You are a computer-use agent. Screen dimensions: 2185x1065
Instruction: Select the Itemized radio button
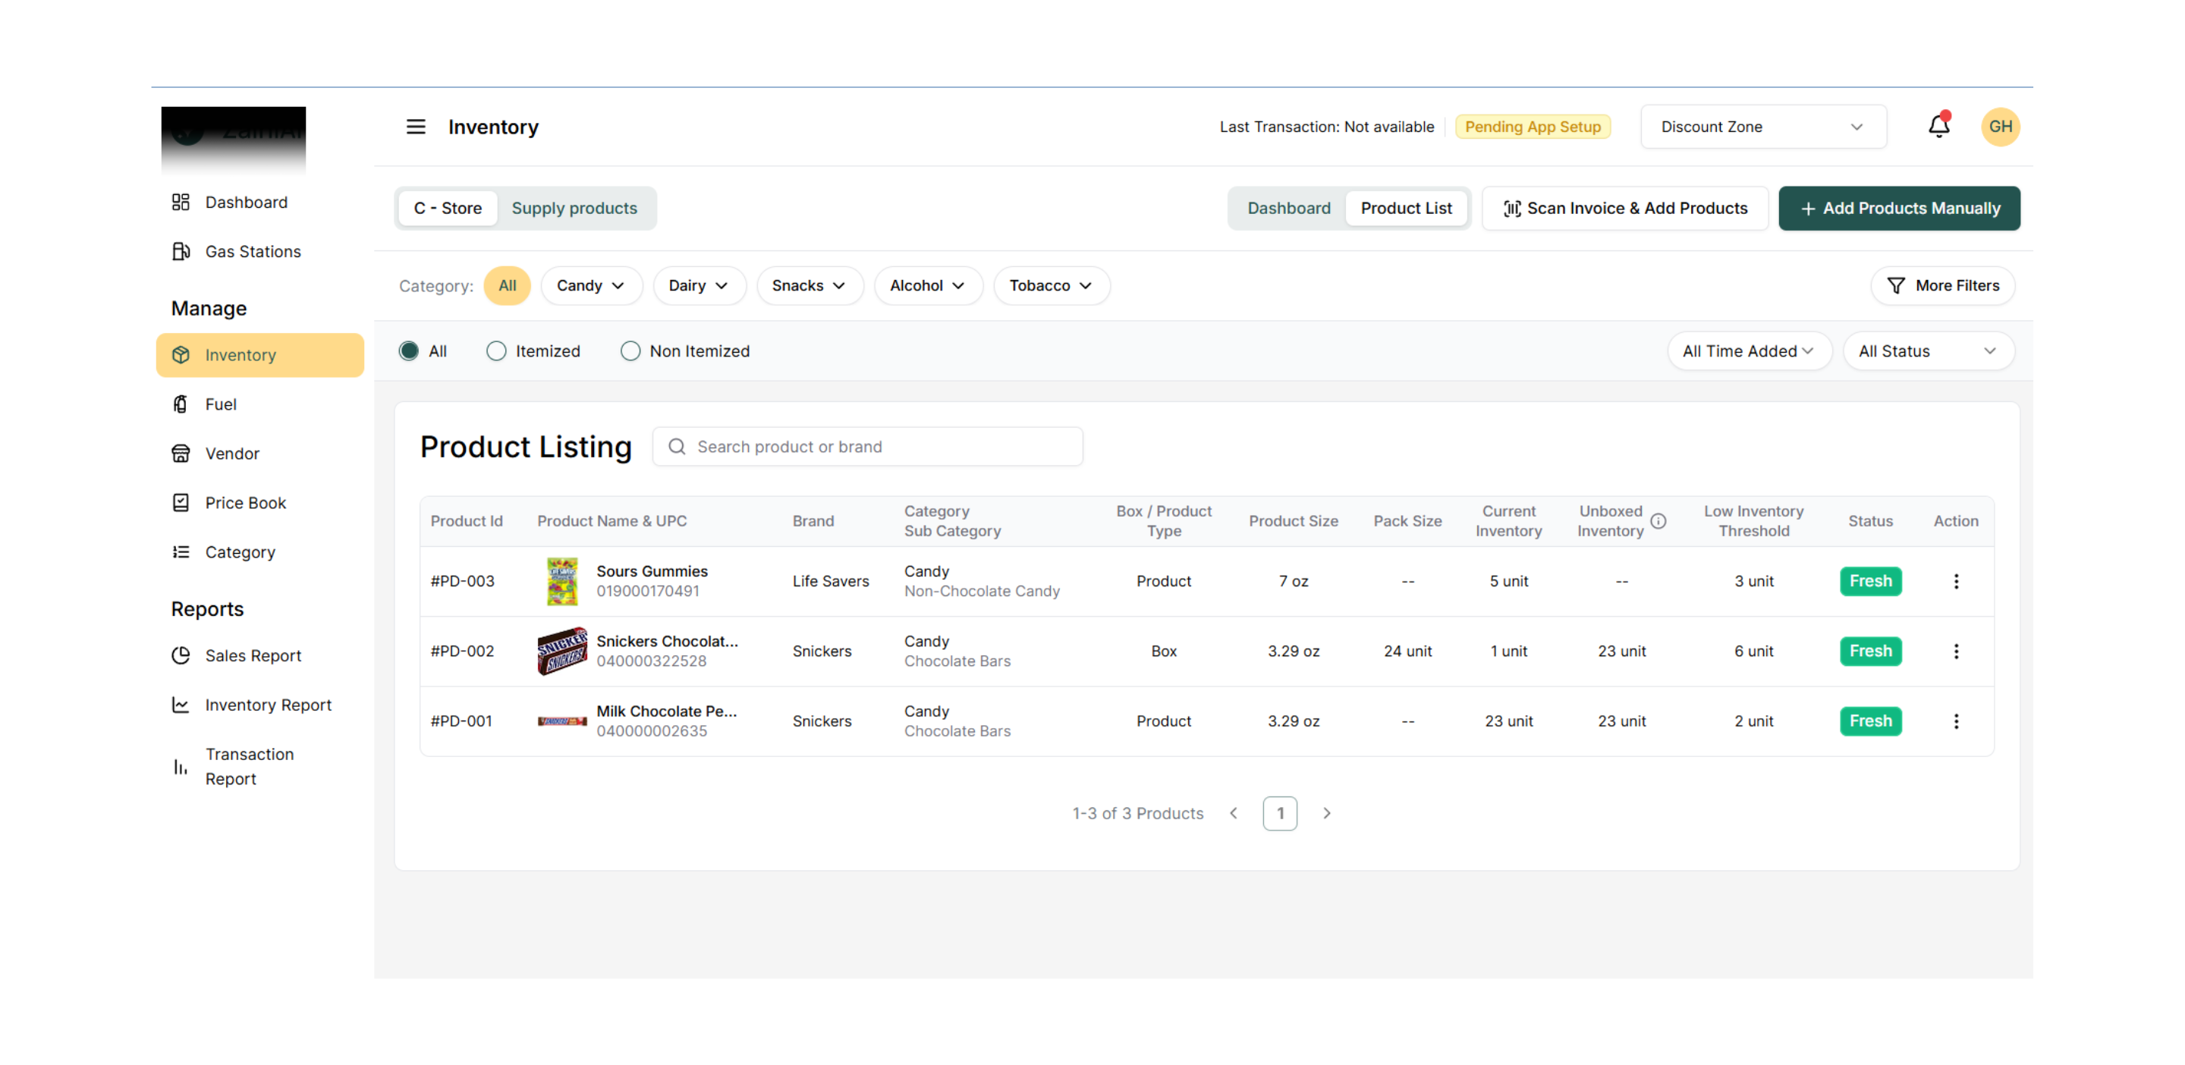496,351
